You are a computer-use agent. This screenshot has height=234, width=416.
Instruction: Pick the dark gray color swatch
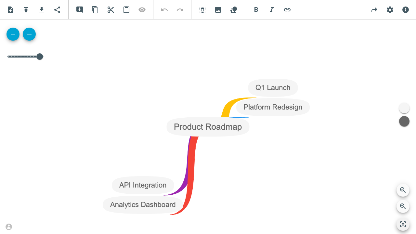[404, 122]
